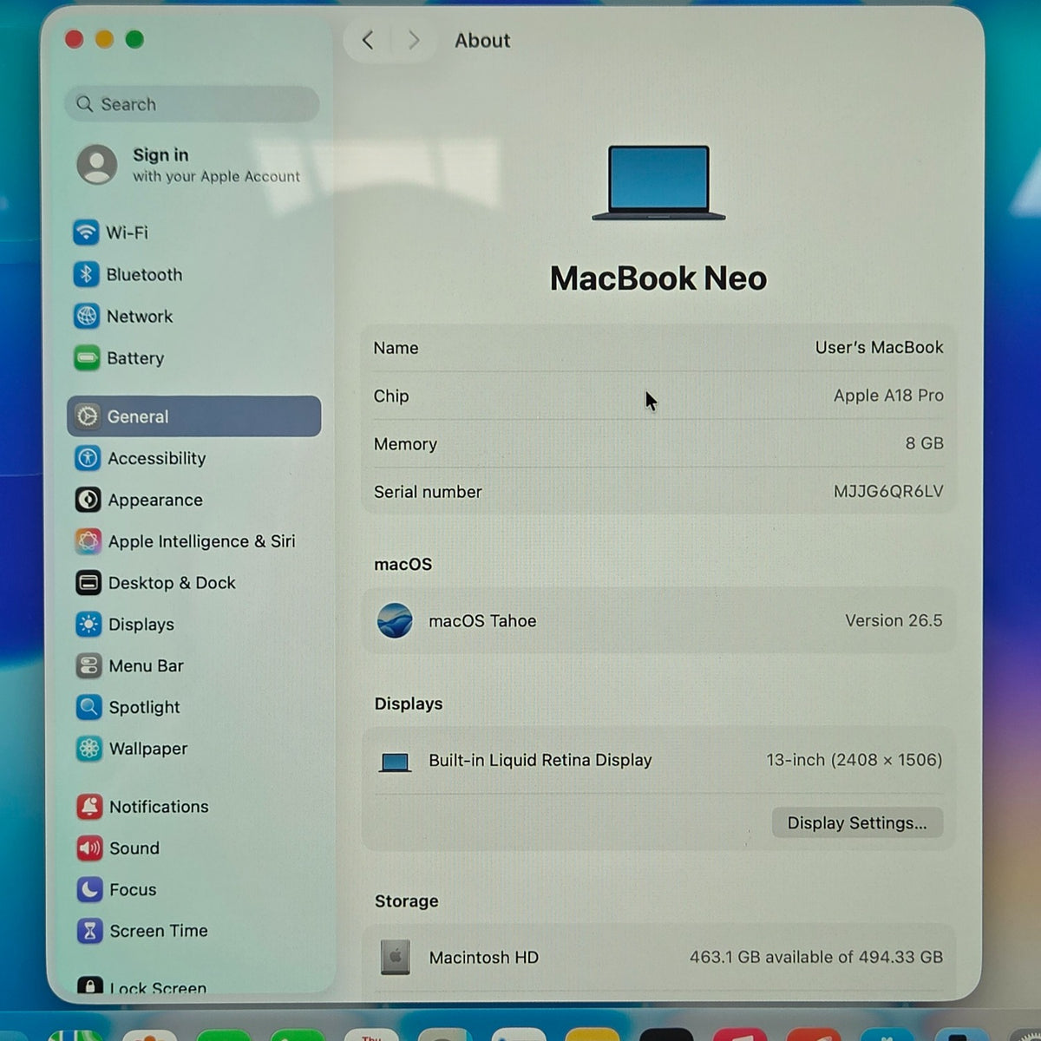Select the General gear icon
Image resolution: width=1041 pixels, height=1041 pixels.
pyautogui.click(x=88, y=416)
